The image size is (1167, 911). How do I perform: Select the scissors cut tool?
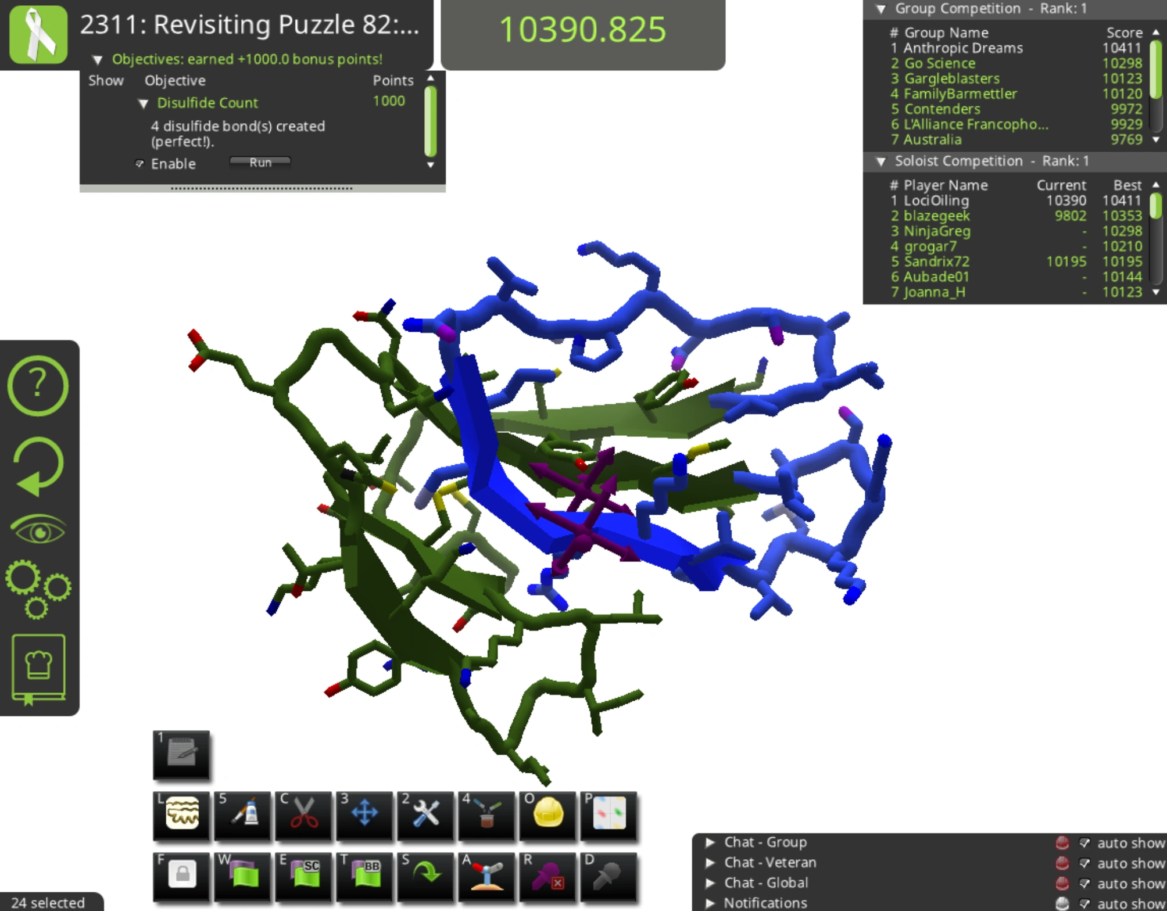click(303, 813)
